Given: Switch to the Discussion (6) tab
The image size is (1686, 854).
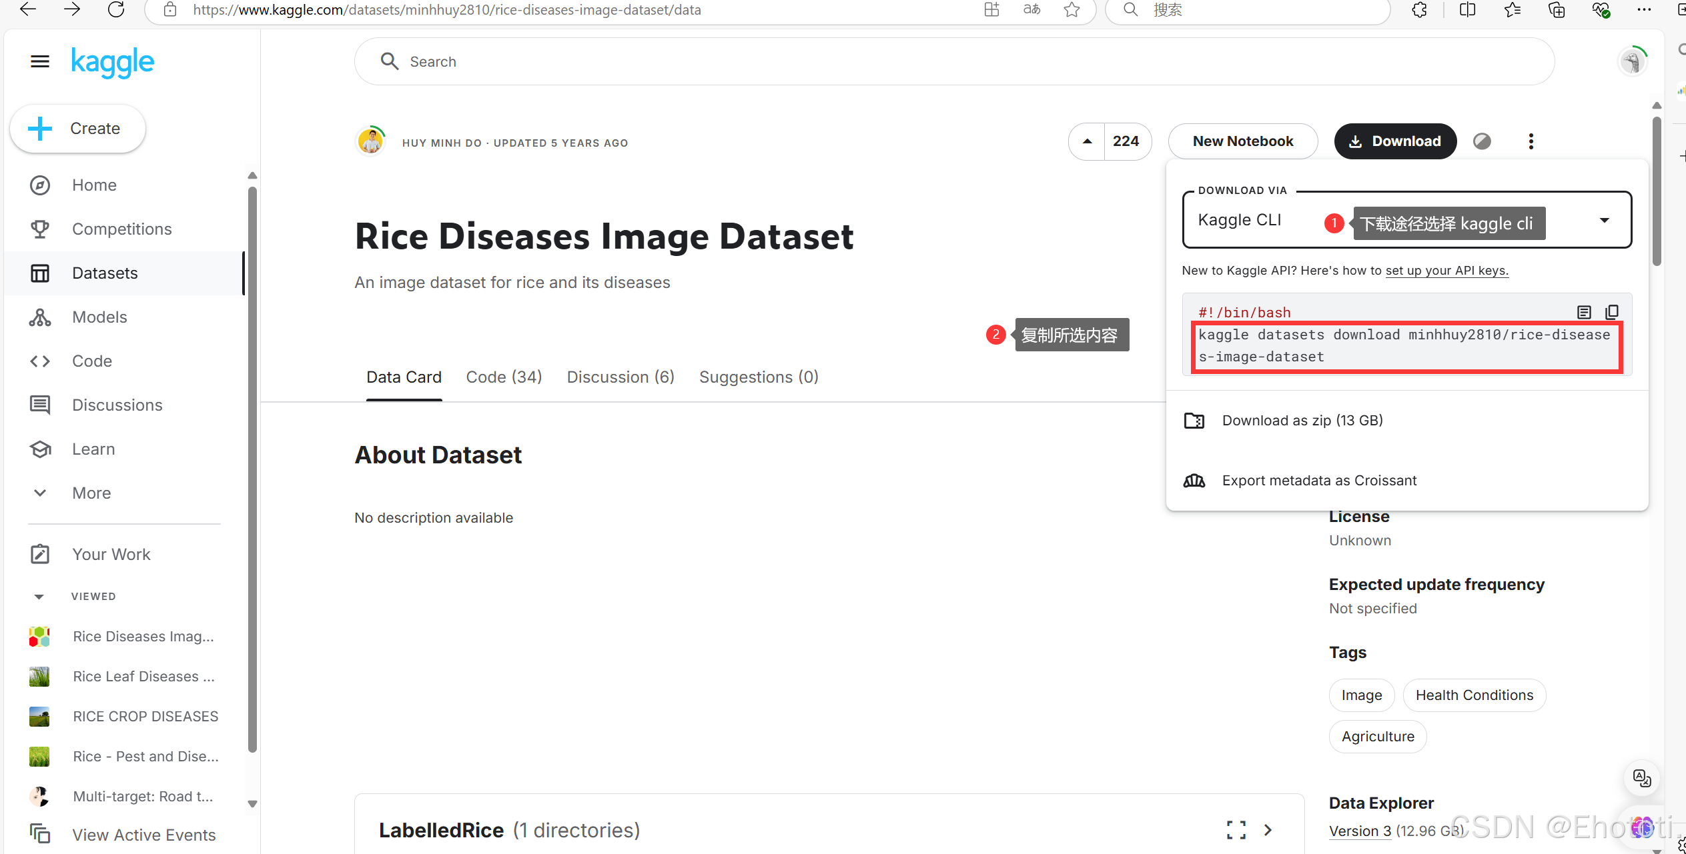Looking at the screenshot, I should 620,377.
